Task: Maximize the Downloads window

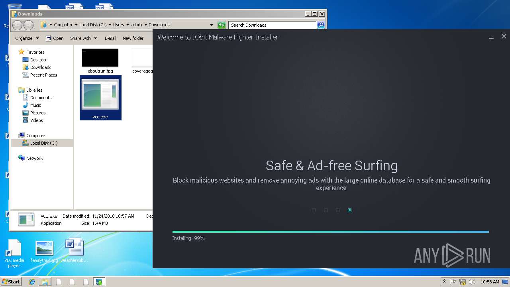Action: [x=314, y=14]
